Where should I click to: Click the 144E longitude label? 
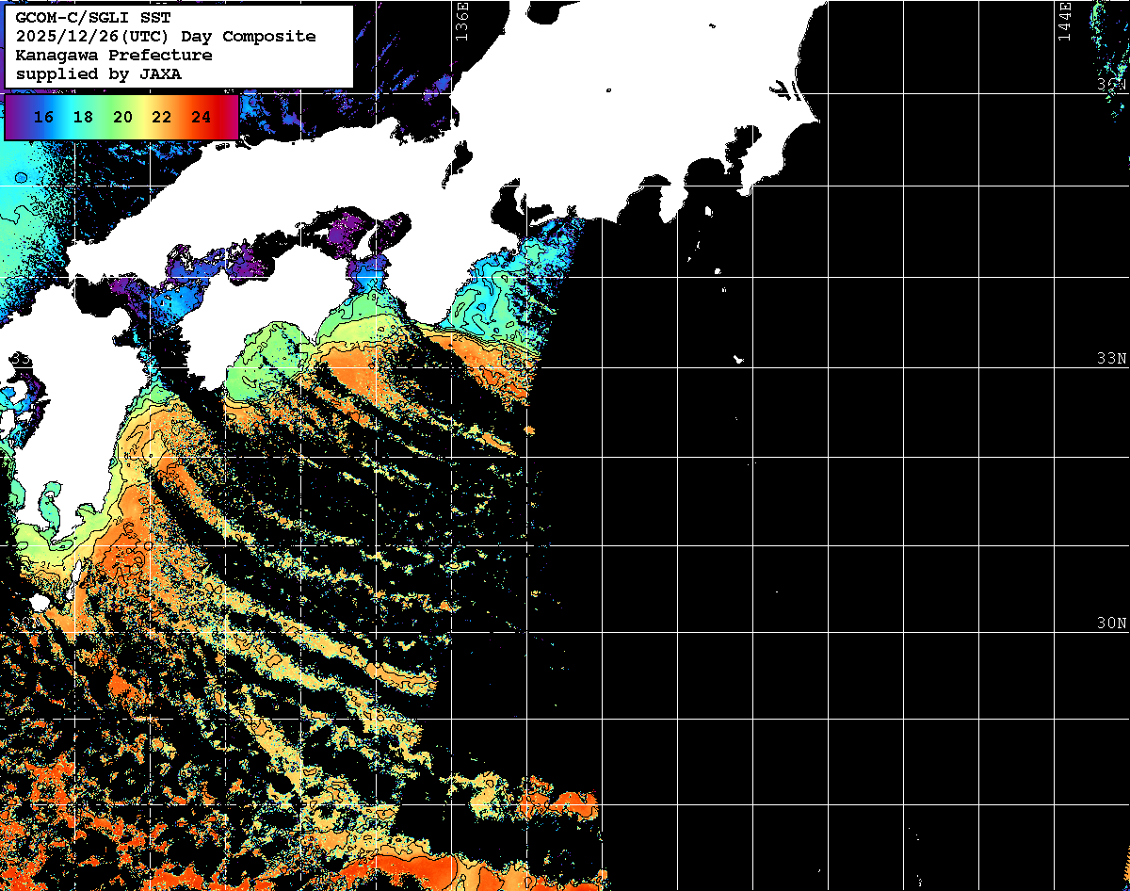pos(1065,21)
